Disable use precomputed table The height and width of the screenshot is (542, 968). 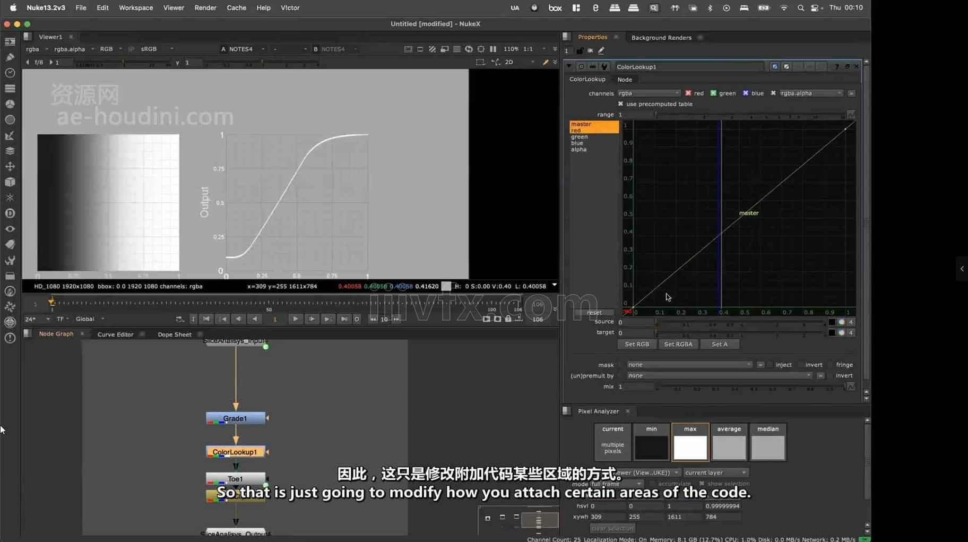(x=620, y=104)
